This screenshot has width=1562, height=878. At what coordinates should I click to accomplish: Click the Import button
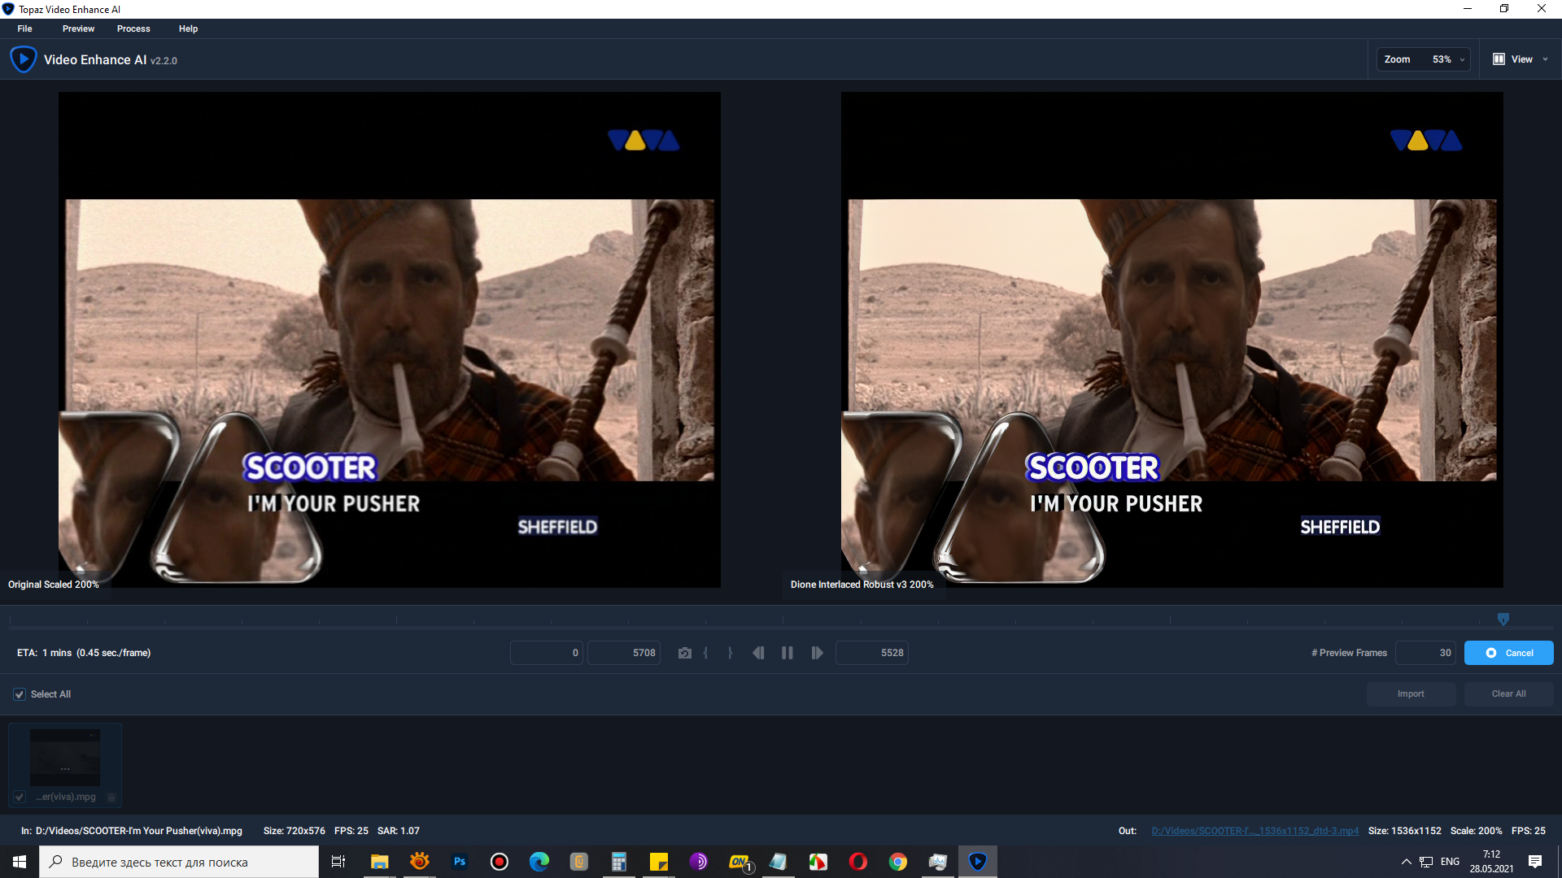pos(1411,694)
